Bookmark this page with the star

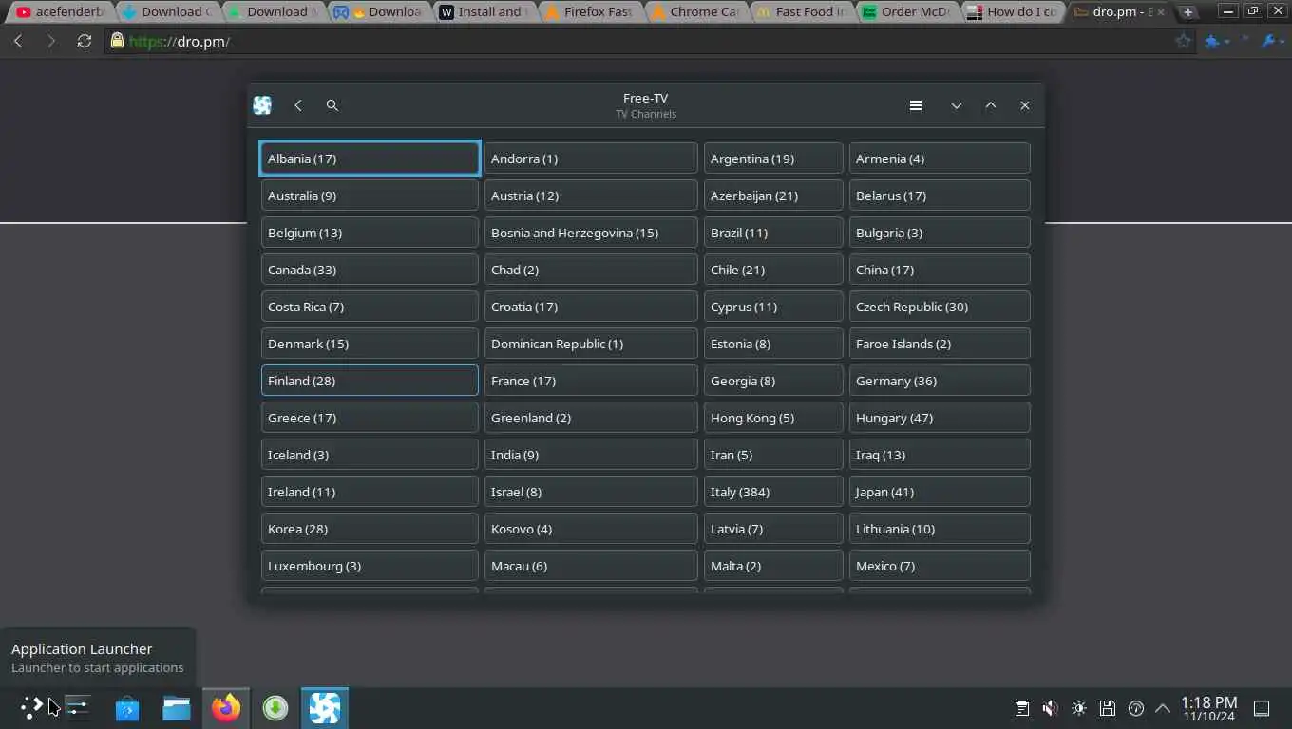pyautogui.click(x=1183, y=41)
